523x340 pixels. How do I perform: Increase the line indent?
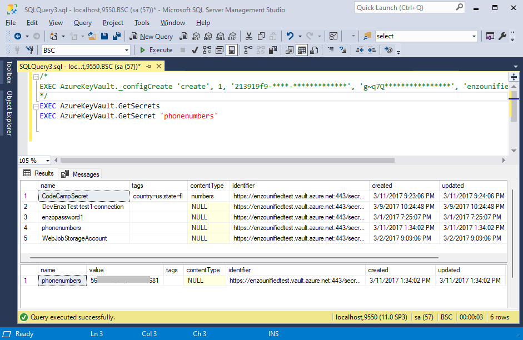[x=372, y=51]
